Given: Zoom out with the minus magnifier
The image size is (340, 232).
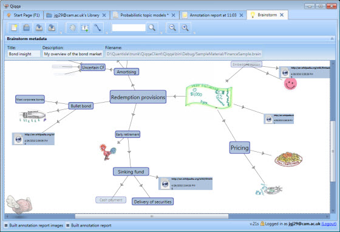Looking at the screenshot, I should pyautogui.click(x=172, y=28).
